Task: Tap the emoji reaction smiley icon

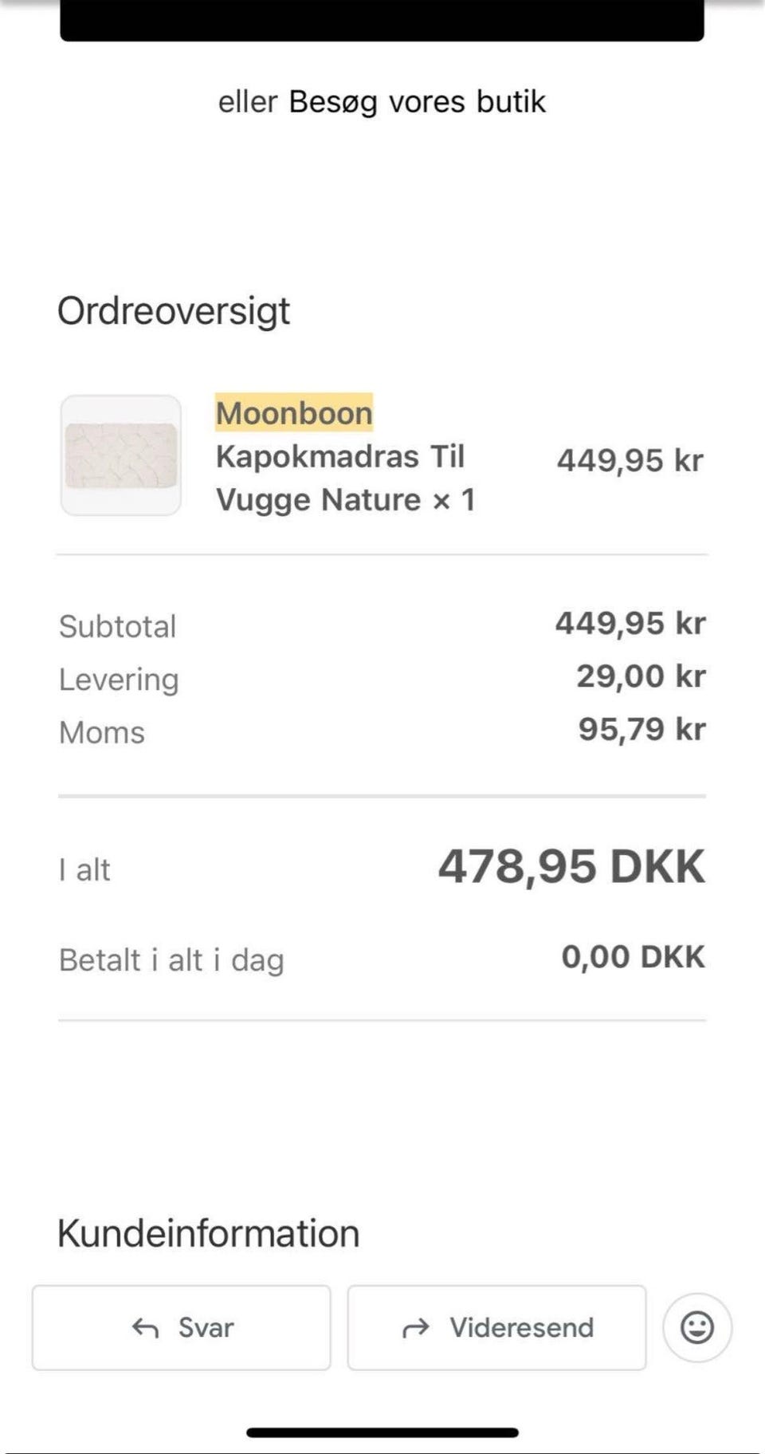Action: pos(697,1328)
